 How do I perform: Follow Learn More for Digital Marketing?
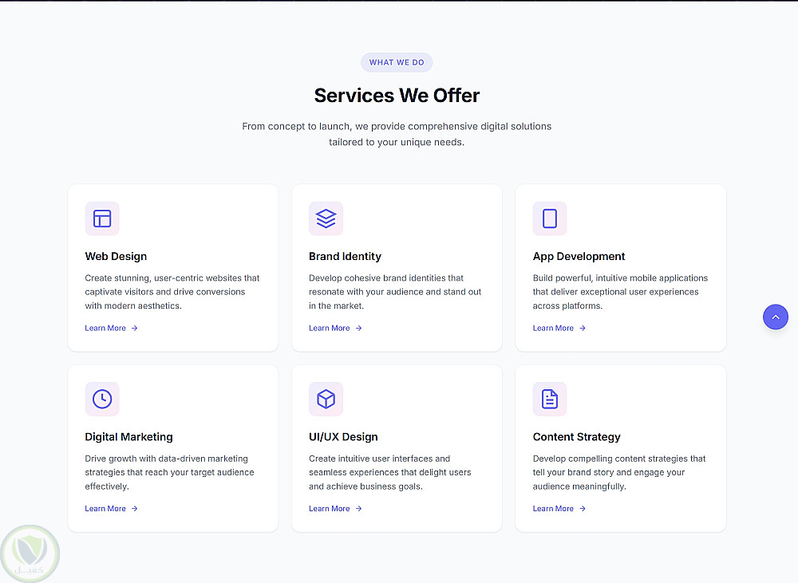pos(111,509)
